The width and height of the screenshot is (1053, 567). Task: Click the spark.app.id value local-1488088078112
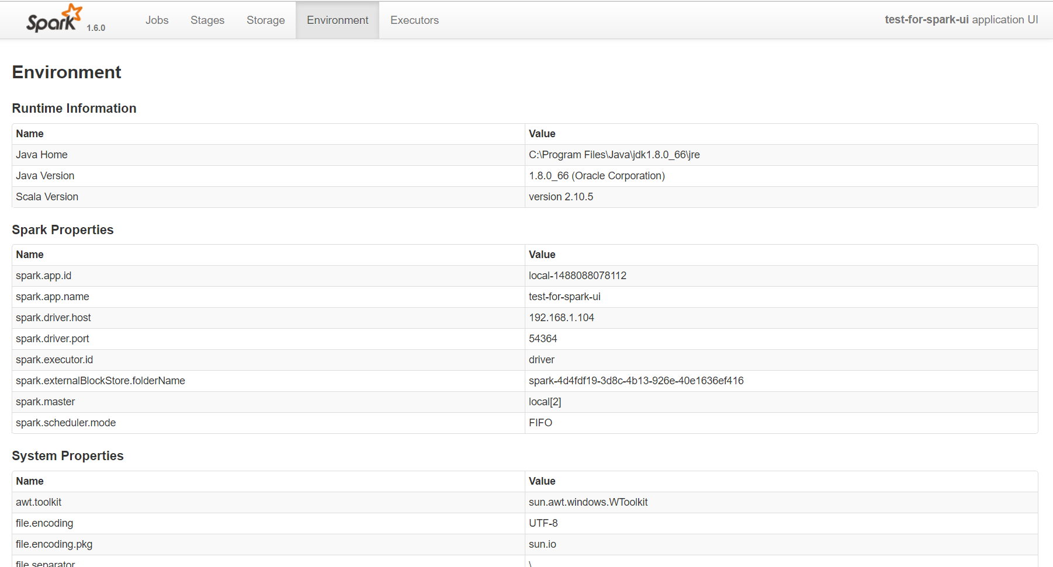[x=577, y=276]
